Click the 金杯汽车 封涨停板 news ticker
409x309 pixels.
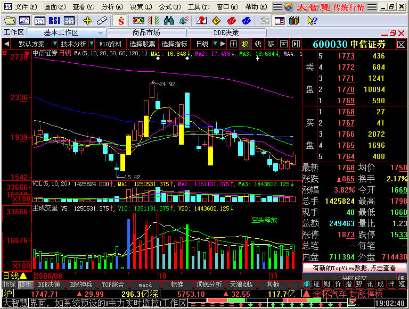click(x=348, y=294)
